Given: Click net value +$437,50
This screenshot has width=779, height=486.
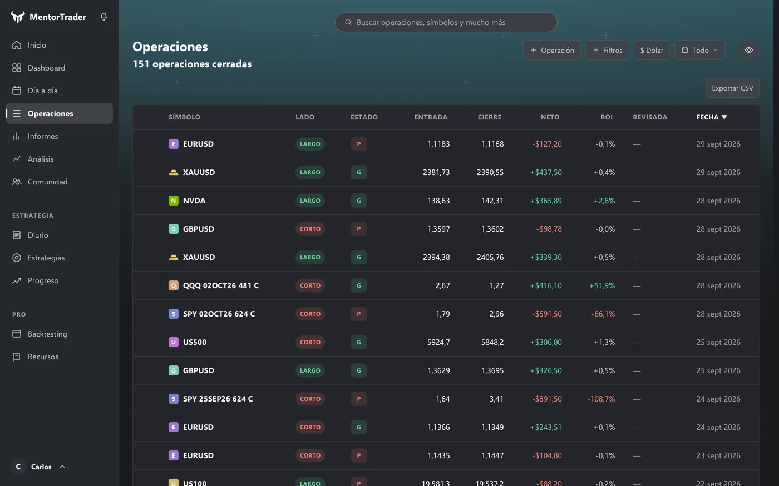Looking at the screenshot, I should [x=546, y=172].
